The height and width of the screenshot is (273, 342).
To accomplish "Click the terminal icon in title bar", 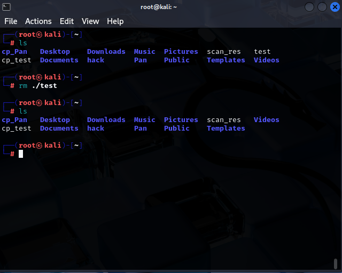I will click(x=6, y=7).
